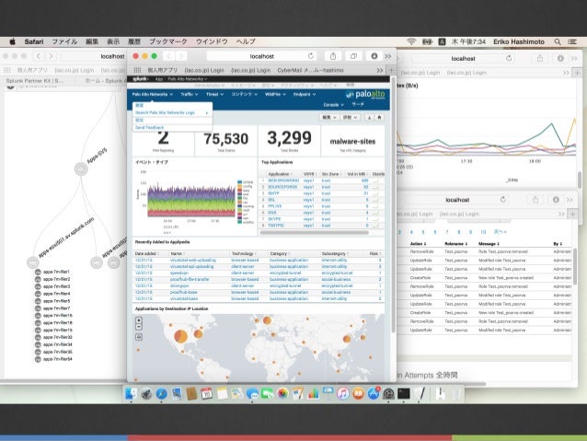Open the ブックマーク menu

pyautogui.click(x=168, y=41)
